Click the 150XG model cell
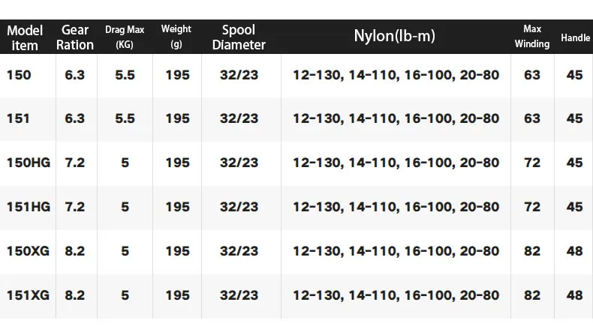 point(28,251)
